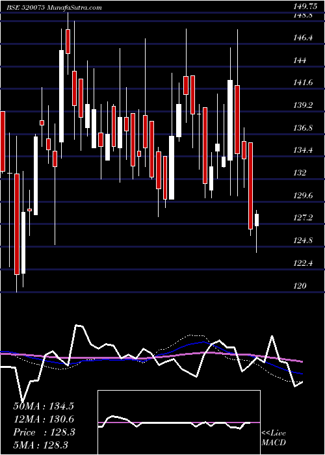Click the <<Live MACD label
The height and width of the screenshot is (455, 325).
tap(274, 438)
